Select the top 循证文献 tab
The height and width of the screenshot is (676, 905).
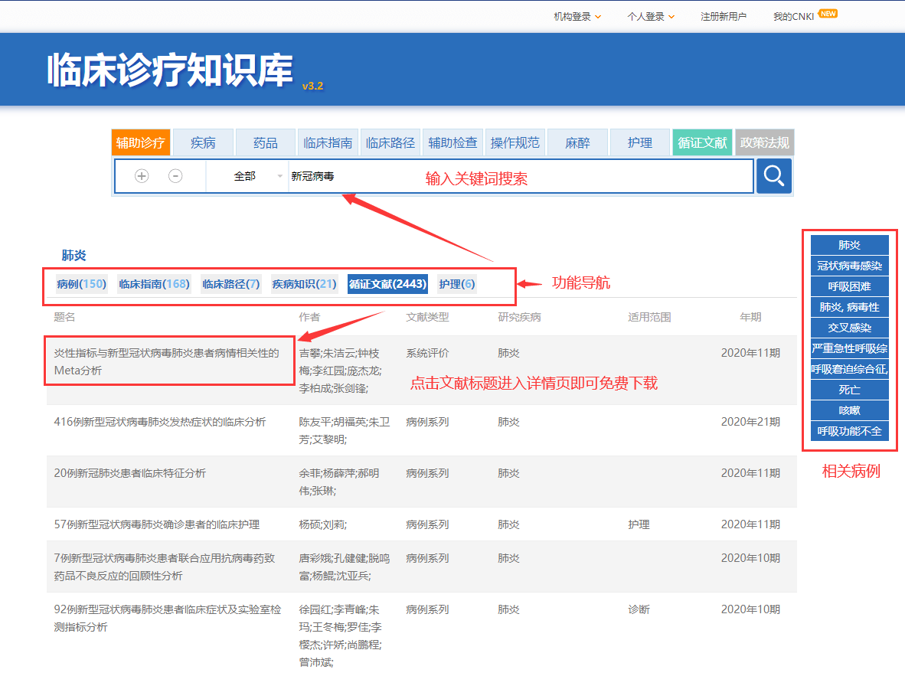click(702, 142)
